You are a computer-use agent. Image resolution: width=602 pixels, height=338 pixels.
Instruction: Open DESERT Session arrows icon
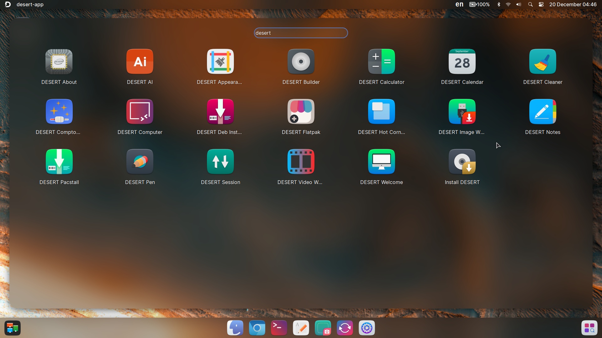220,162
